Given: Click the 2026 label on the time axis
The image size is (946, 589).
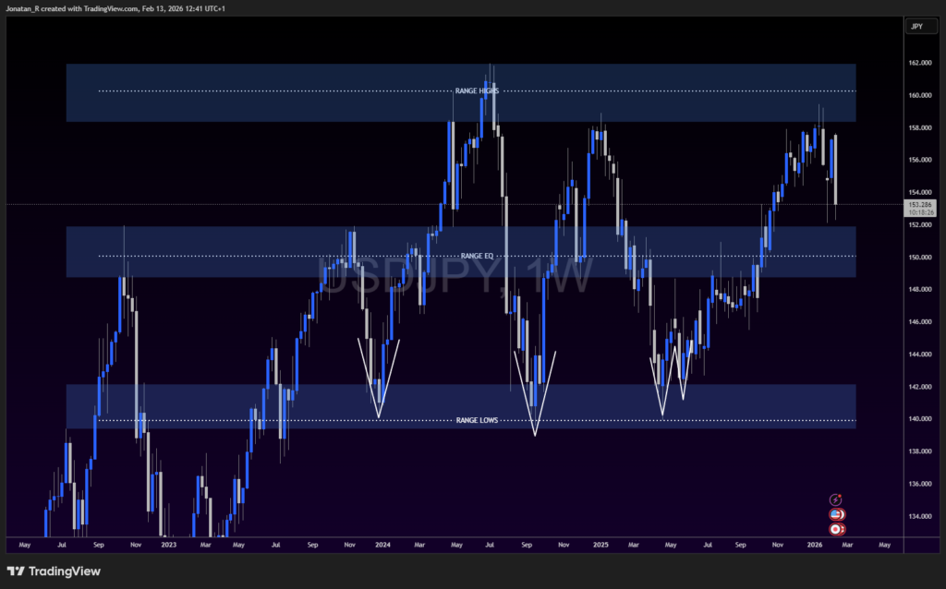Looking at the screenshot, I should (x=815, y=545).
